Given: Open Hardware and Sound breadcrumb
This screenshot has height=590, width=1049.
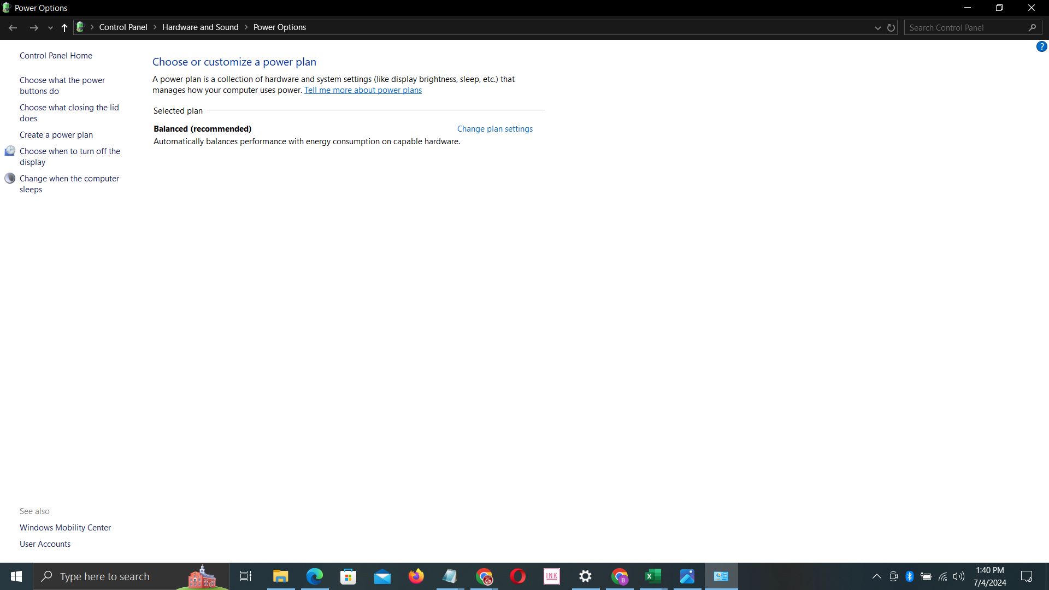Looking at the screenshot, I should click(200, 27).
